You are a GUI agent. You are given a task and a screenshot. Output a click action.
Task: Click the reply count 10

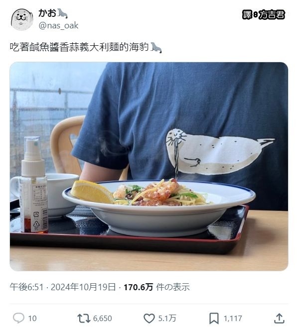click(x=32, y=319)
